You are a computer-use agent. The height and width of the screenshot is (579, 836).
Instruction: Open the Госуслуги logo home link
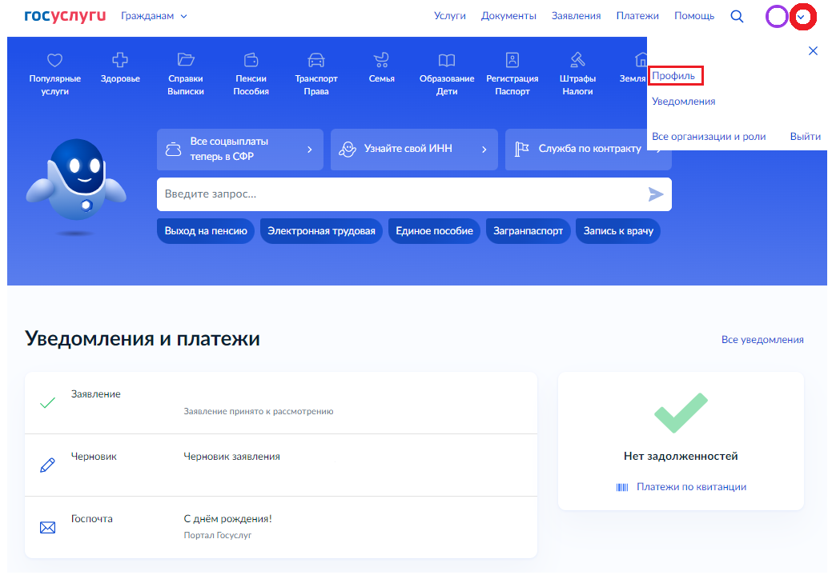click(x=65, y=16)
